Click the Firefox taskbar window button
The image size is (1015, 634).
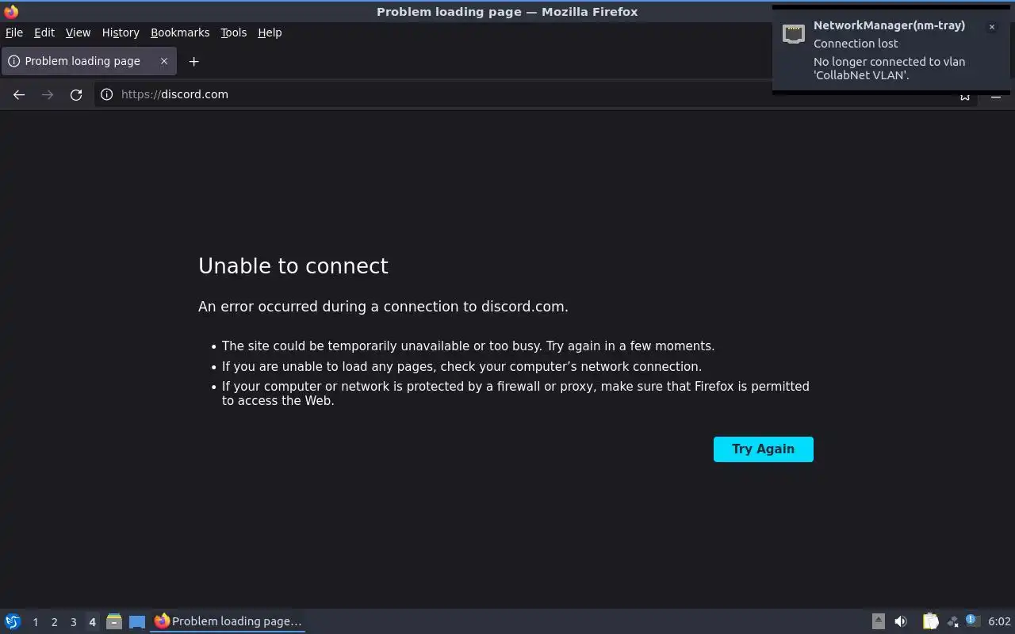[x=228, y=621]
